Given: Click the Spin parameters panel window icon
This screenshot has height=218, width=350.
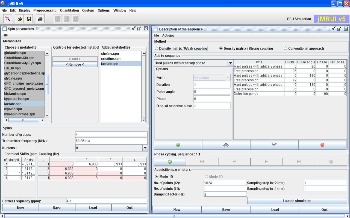Looking at the screenshot, I should [5, 29].
